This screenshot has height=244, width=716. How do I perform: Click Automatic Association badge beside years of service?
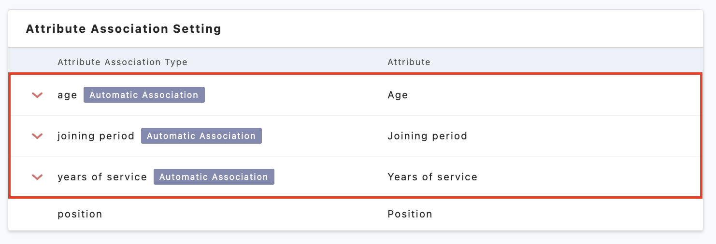(x=214, y=177)
